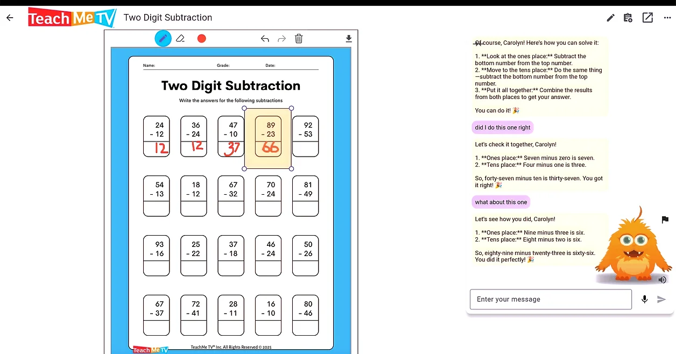The height and width of the screenshot is (354, 676).
Task: Select the eraser tool
Action: pyautogui.click(x=180, y=39)
